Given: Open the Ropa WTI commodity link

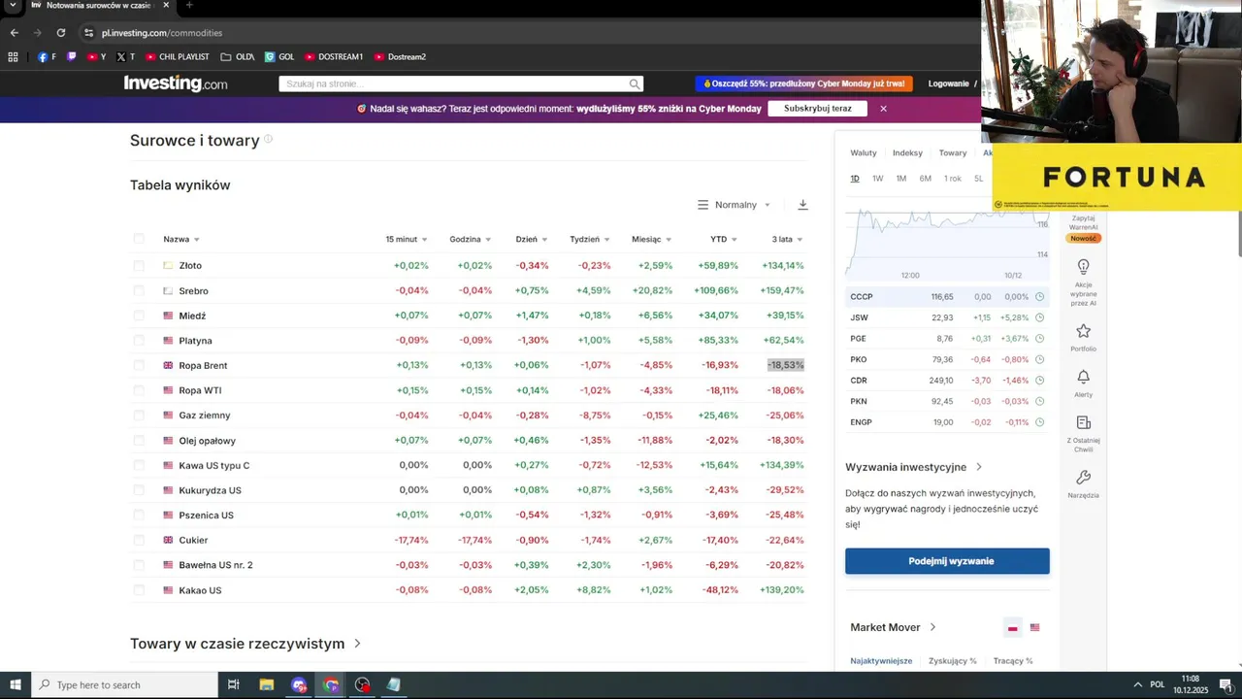Looking at the screenshot, I should pyautogui.click(x=200, y=390).
